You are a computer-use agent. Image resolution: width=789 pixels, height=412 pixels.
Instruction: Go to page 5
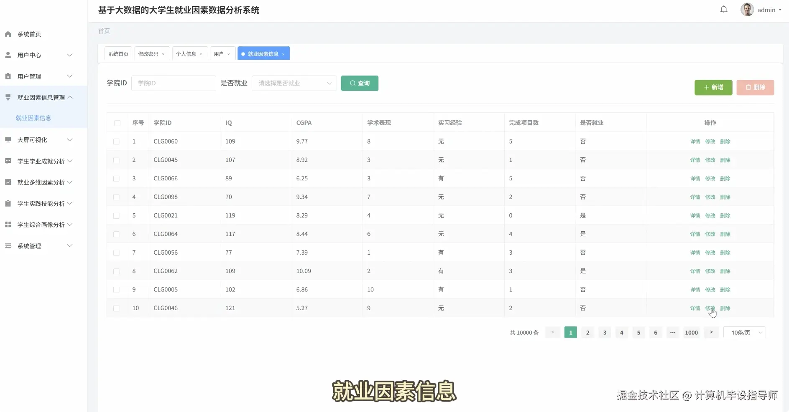(x=638, y=332)
